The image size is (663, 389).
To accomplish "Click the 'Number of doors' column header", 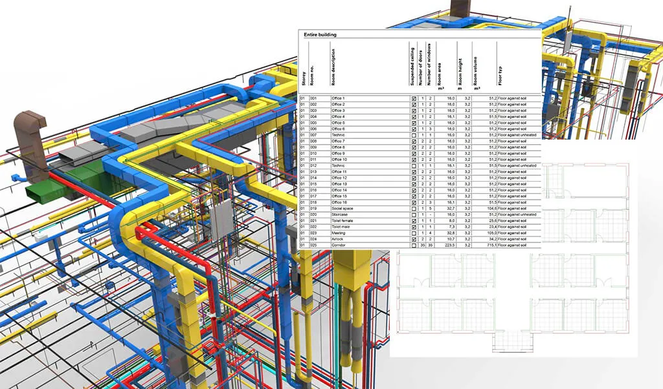I will 421,68.
